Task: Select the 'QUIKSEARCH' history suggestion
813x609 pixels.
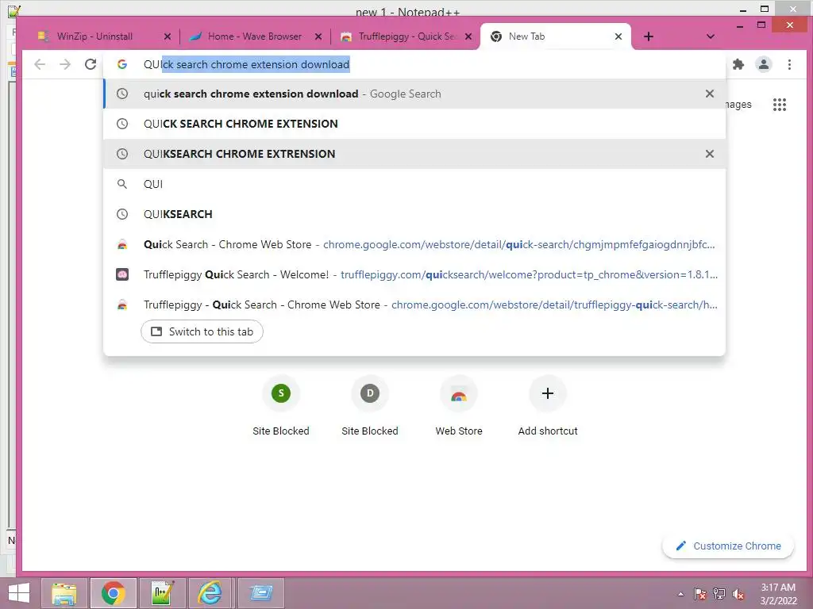Action: (x=414, y=214)
